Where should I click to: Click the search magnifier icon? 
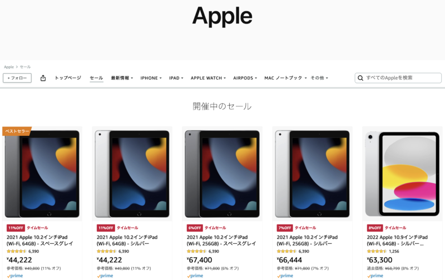(360, 78)
